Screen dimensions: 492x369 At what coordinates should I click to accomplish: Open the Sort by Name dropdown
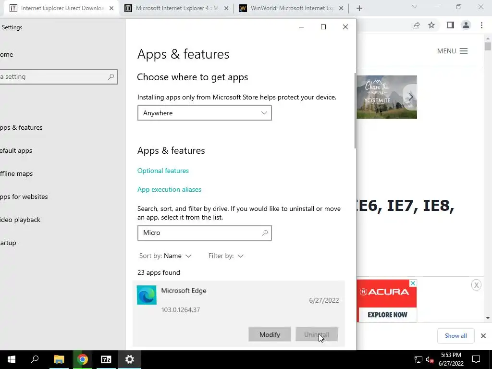[x=165, y=256]
